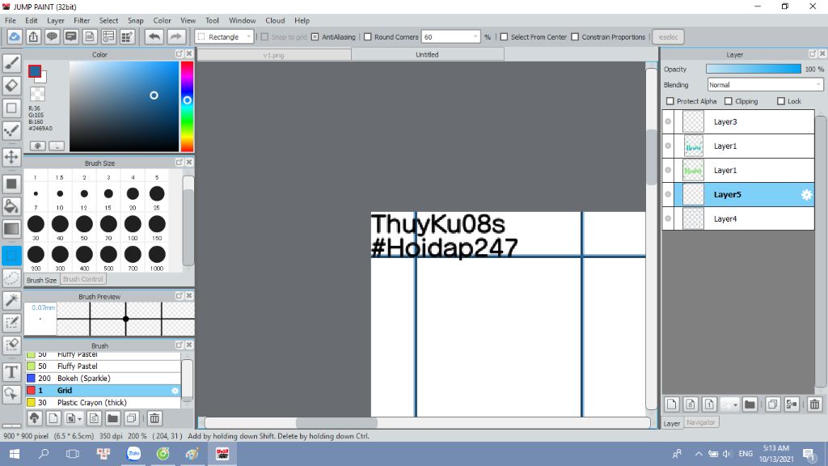Toggle visibility of Layer3

point(668,121)
